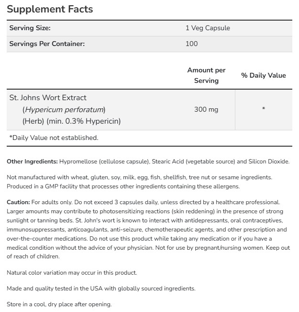This screenshot has height=312, width=299.
Task: Click the Supplement Facts heading
Action: pos(50,9)
